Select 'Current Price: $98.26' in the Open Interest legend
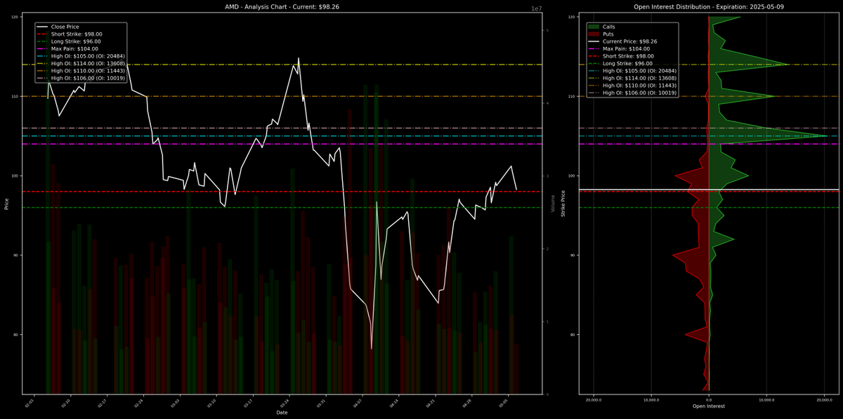The width and height of the screenshot is (843, 419). coord(629,41)
